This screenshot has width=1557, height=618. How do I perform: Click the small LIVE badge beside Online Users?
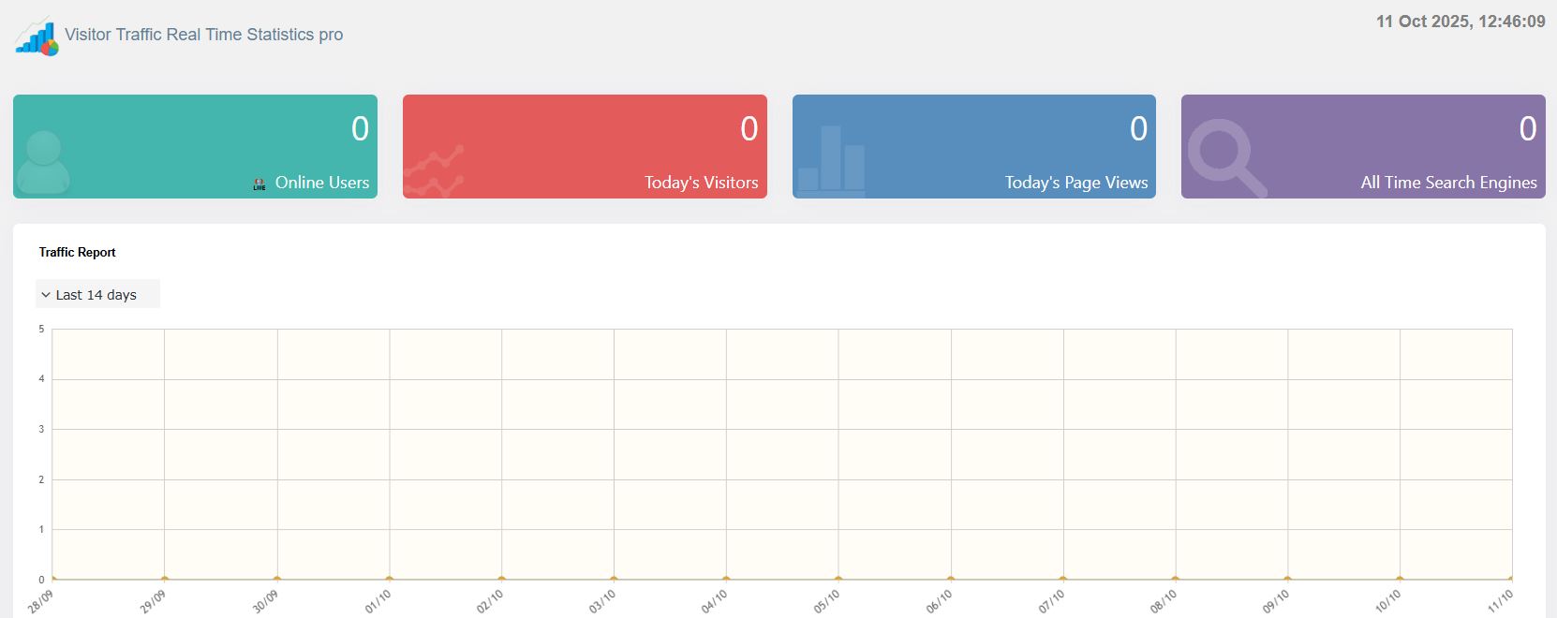259,184
